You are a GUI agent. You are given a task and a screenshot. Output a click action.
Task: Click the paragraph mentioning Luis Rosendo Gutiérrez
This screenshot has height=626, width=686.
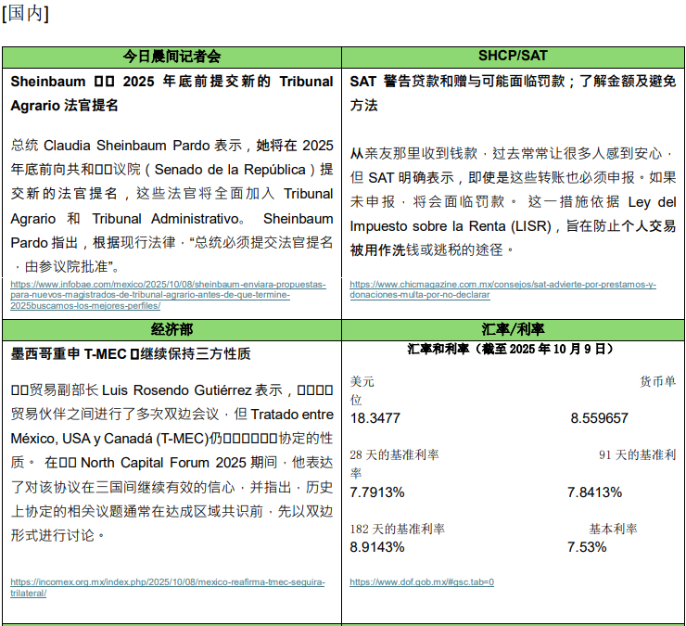[172, 463]
